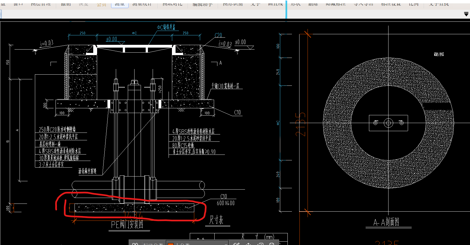Select the 形状 shape tool
470x245 pixels.
pos(296,4)
